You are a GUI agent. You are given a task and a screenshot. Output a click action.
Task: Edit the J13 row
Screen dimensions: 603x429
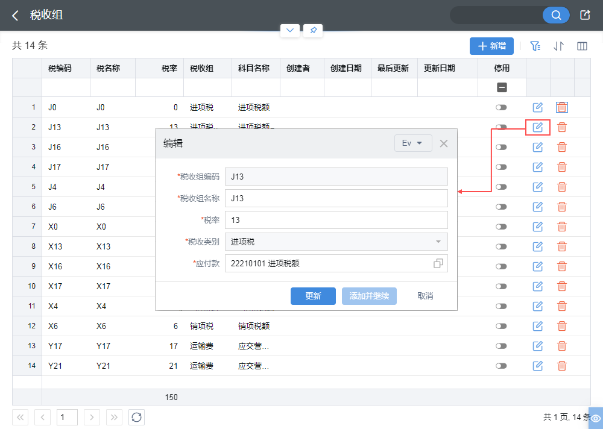[538, 127]
